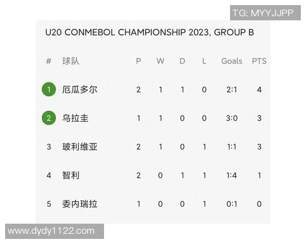The image size is (306, 244).
Task: Select the 乌拉圭 team name
Action: (x=75, y=118)
